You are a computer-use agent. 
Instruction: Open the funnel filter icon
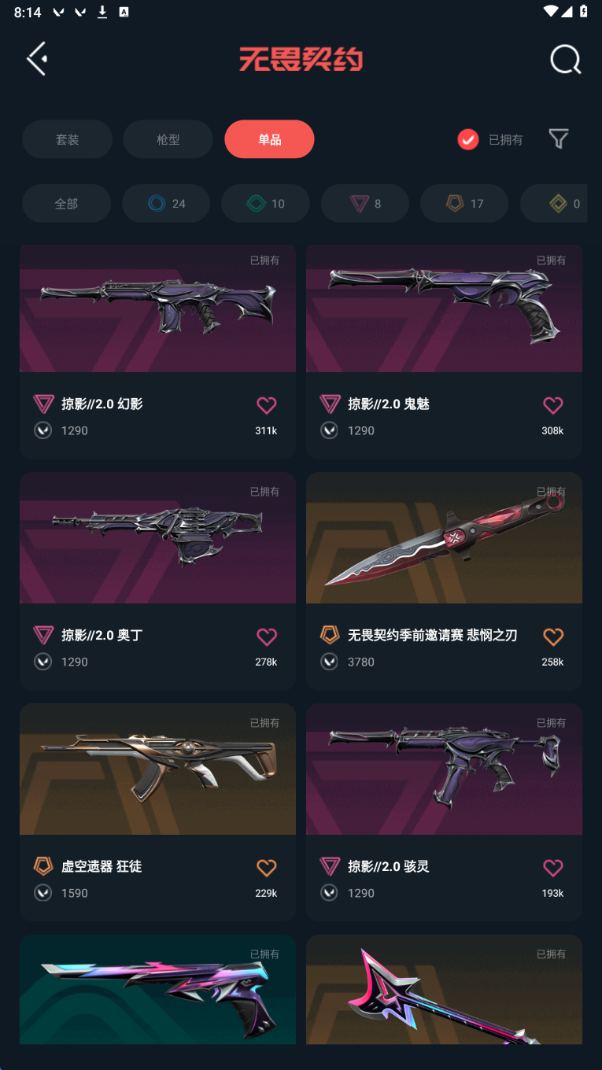[559, 139]
